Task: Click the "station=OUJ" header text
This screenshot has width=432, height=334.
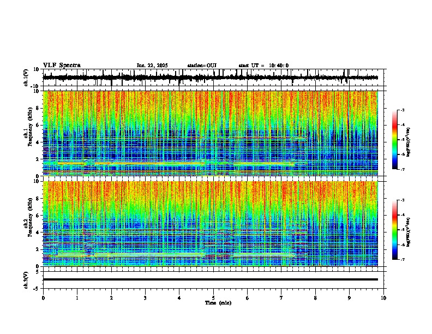Action: (x=202, y=65)
